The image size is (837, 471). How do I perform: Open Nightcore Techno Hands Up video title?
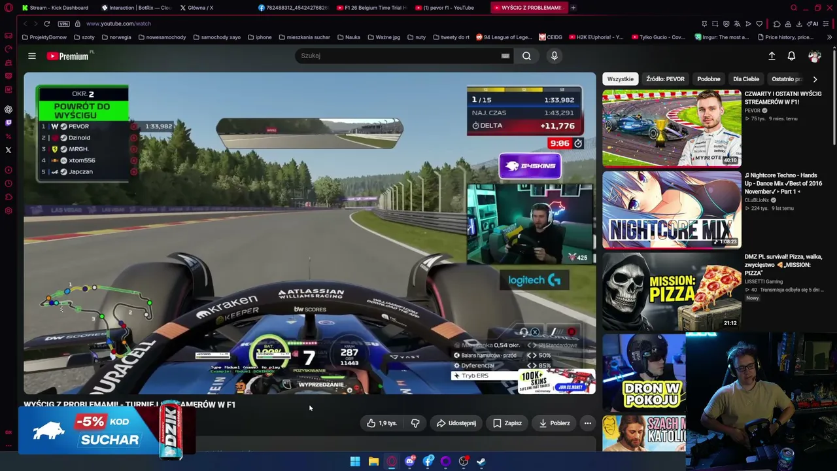click(x=783, y=183)
